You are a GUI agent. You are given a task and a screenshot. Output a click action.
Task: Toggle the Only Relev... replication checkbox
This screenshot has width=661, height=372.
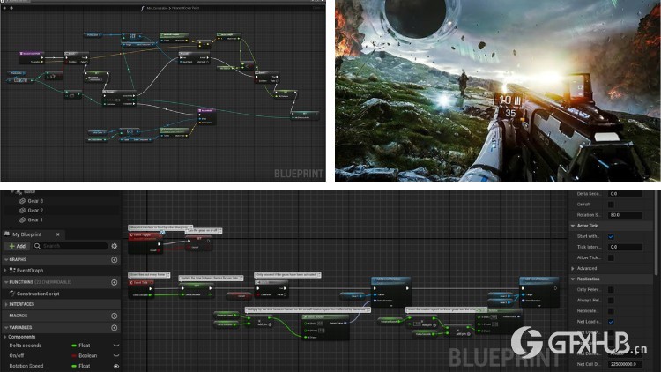click(x=611, y=290)
